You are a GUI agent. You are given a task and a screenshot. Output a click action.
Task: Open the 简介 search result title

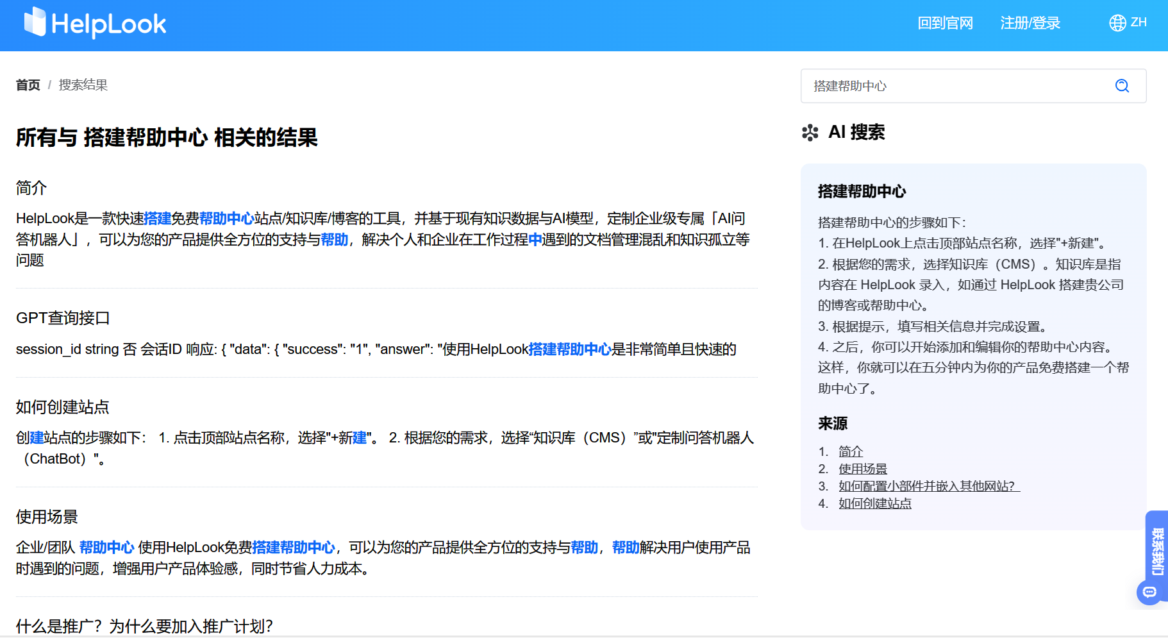31,188
